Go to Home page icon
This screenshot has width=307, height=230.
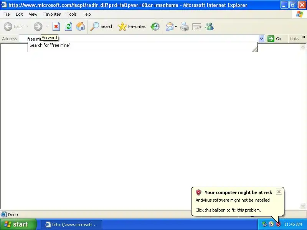click(81, 26)
